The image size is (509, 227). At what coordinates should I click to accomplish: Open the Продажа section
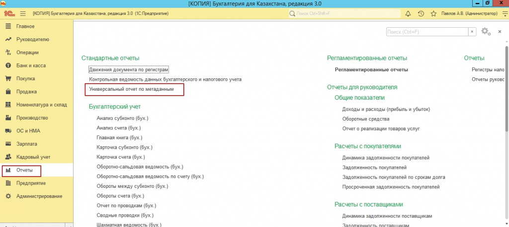pos(27,92)
